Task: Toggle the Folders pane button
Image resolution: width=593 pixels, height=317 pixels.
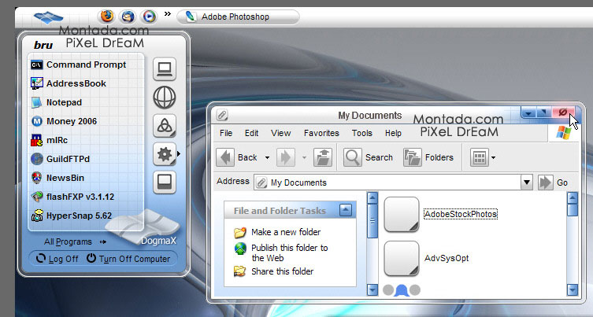Action: [428, 157]
